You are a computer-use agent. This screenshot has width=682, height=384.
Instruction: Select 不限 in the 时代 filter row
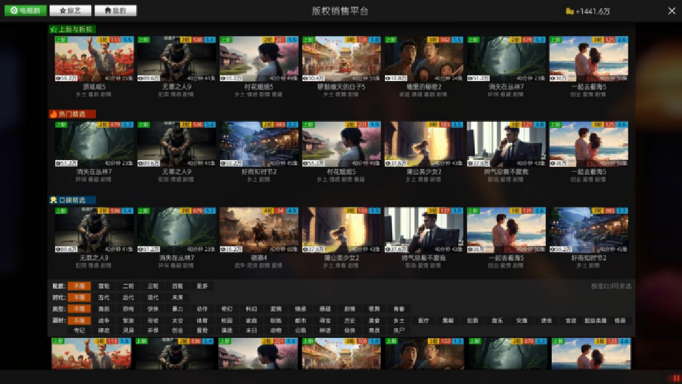click(x=79, y=298)
